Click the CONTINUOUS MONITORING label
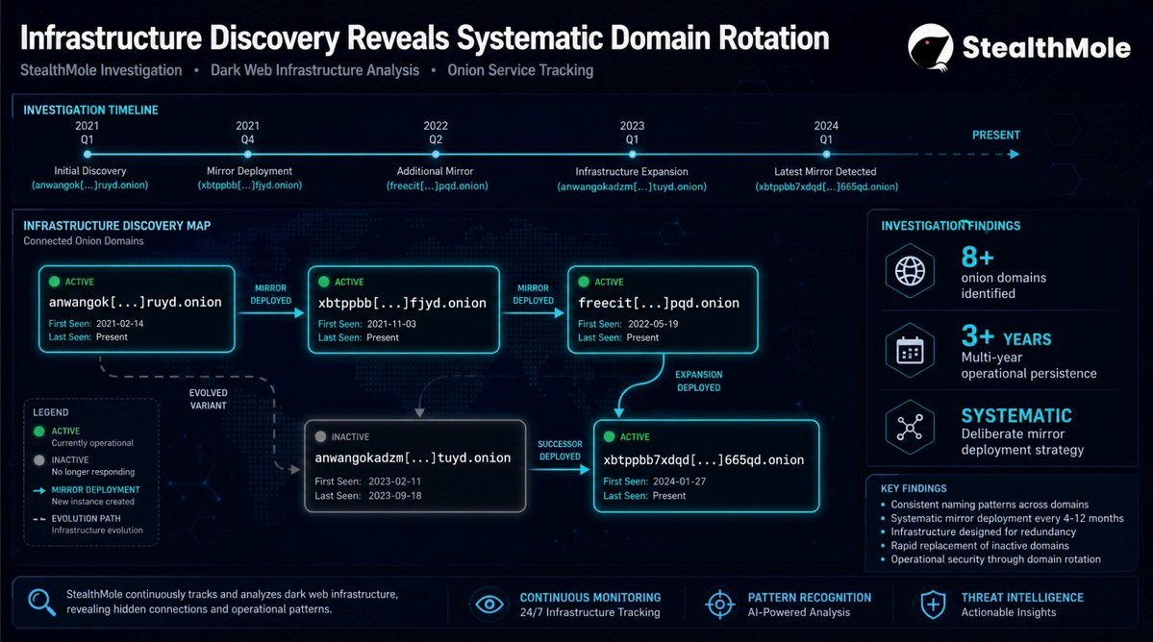 click(x=590, y=598)
